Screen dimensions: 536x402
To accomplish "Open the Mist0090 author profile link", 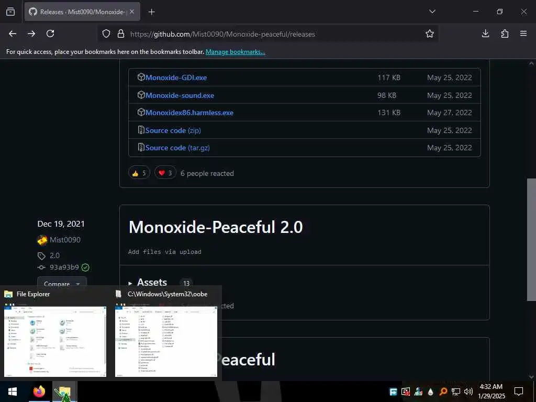I will click(x=65, y=240).
